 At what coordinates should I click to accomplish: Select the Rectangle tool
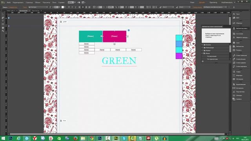(x=3, y=24)
